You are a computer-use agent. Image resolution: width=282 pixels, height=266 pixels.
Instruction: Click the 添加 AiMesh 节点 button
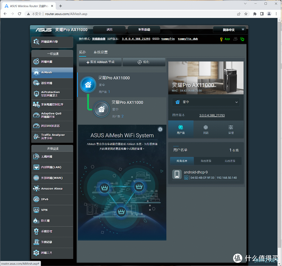pos(100,62)
